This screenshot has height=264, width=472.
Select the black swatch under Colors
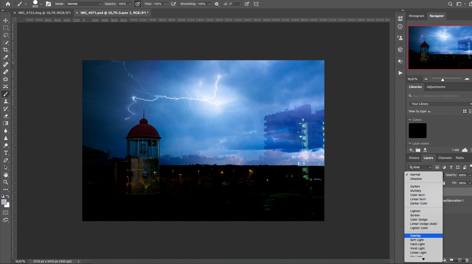click(418, 130)
